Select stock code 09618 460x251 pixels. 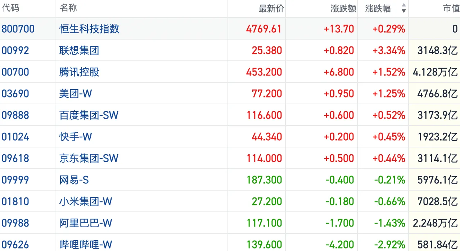[15, 158]
